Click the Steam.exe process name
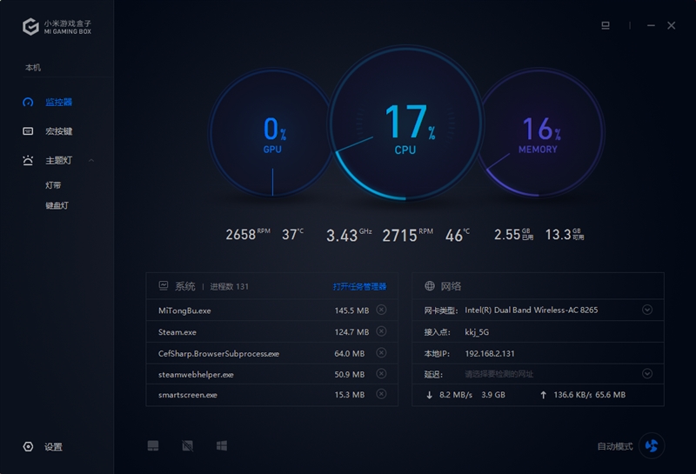This screenshot has width=696, height=474. [177, 332]
